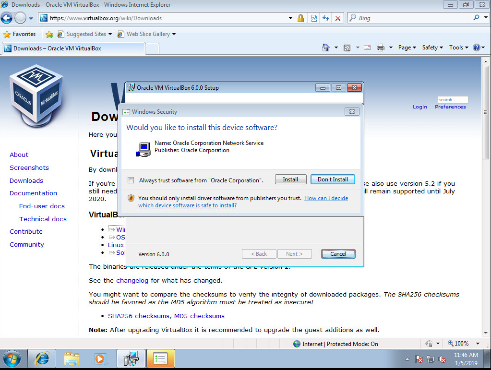
Task: Open Windows Media Player taskbar icon
Action: [101, 359]
